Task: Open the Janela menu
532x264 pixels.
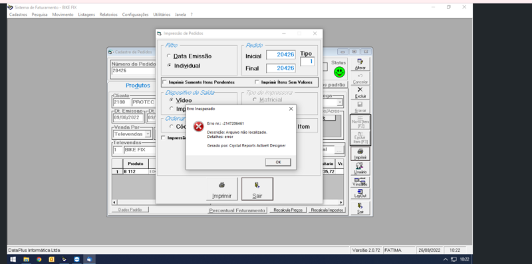Action: pyautogui.click(x=180, y=15)
